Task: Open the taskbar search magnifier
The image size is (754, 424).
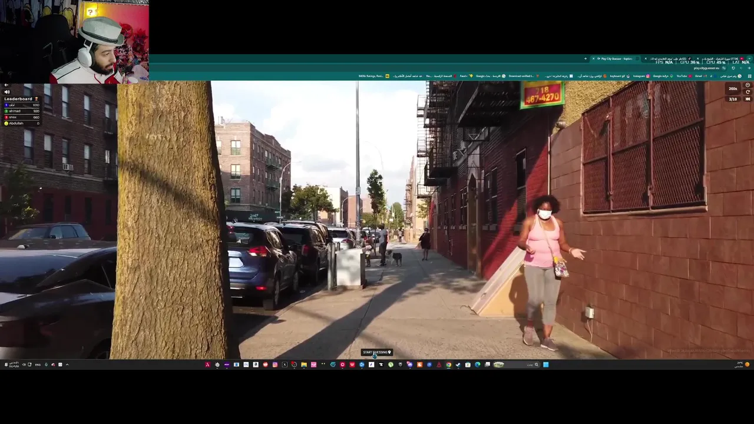Action: (537, 365)
